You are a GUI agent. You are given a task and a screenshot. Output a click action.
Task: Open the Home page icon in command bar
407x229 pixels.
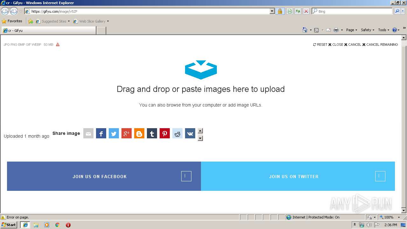305,30
